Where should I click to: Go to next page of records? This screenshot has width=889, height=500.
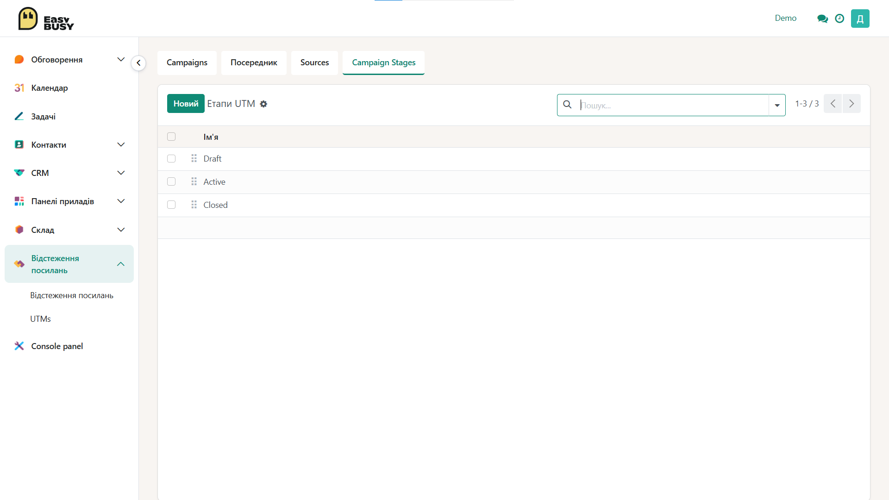tap(851, 104)
